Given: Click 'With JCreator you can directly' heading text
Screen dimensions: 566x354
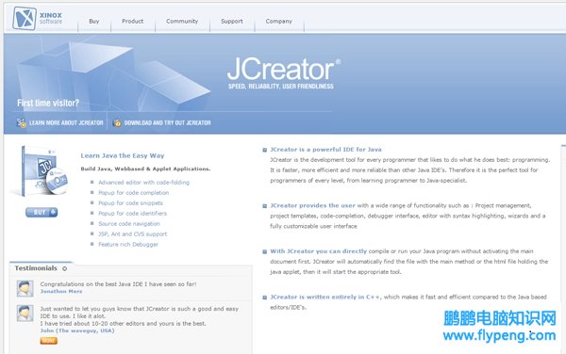Looking at the screenshot, I should 319,251.
